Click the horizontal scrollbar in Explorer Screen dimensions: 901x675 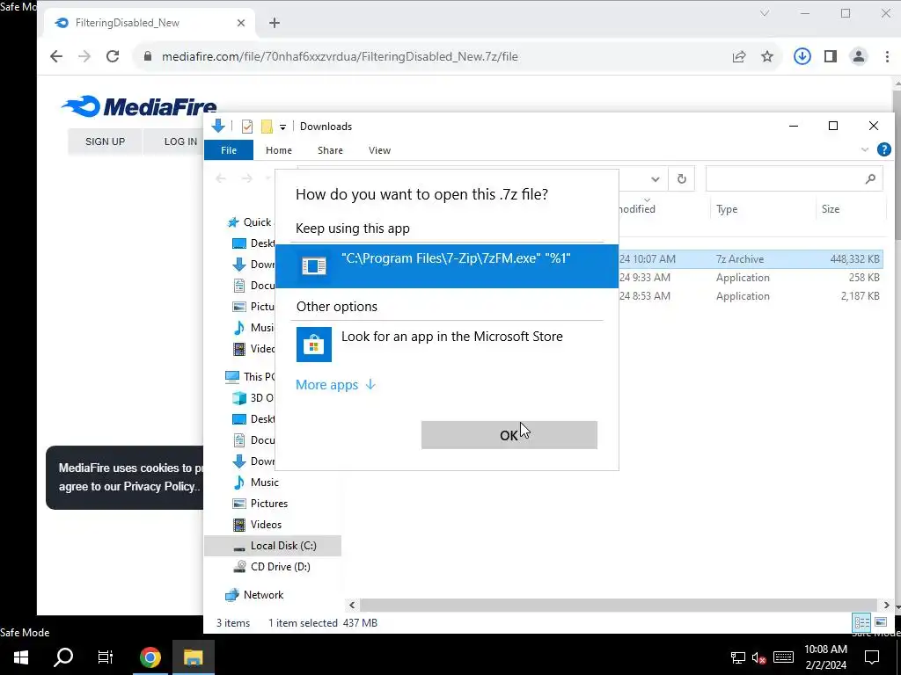point(619,605)
